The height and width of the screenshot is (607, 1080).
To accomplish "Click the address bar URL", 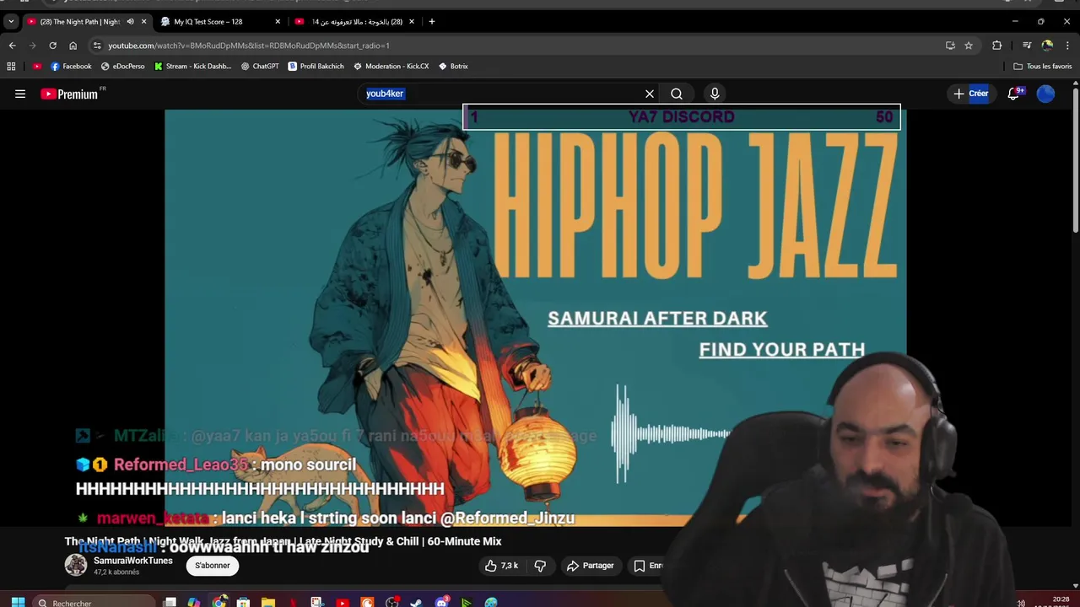I will [249, 46].
